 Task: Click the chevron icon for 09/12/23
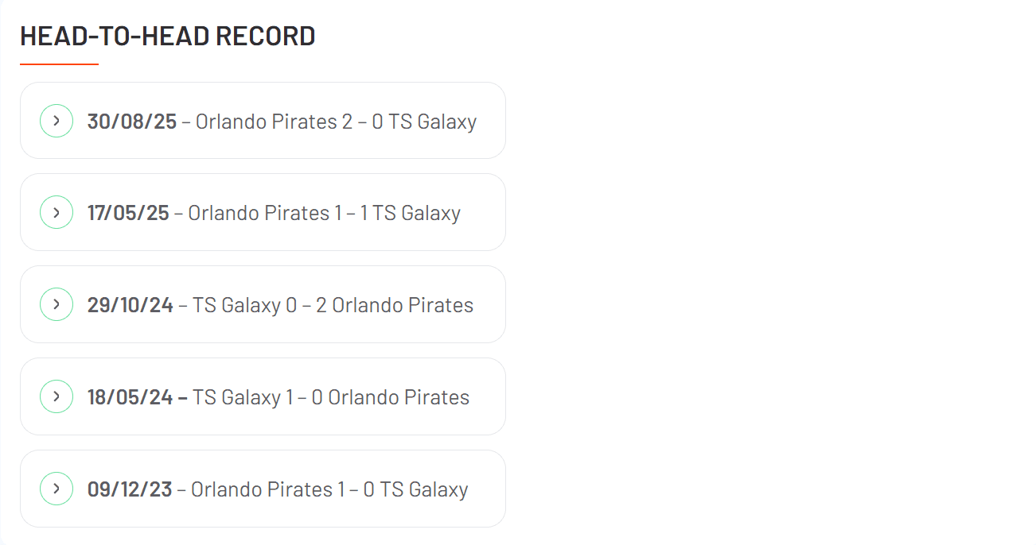click(56, 489)
